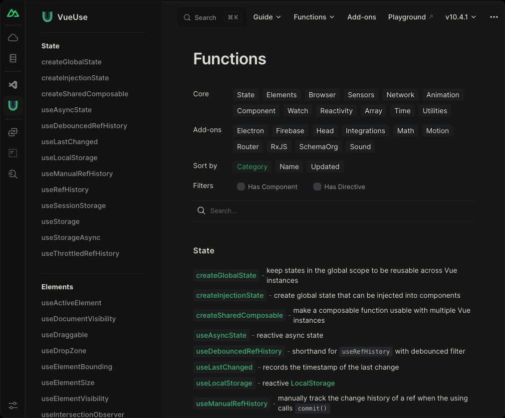Select useLocalStorage in the sidebar list
505x418 pixels.
tap(69, 158)
